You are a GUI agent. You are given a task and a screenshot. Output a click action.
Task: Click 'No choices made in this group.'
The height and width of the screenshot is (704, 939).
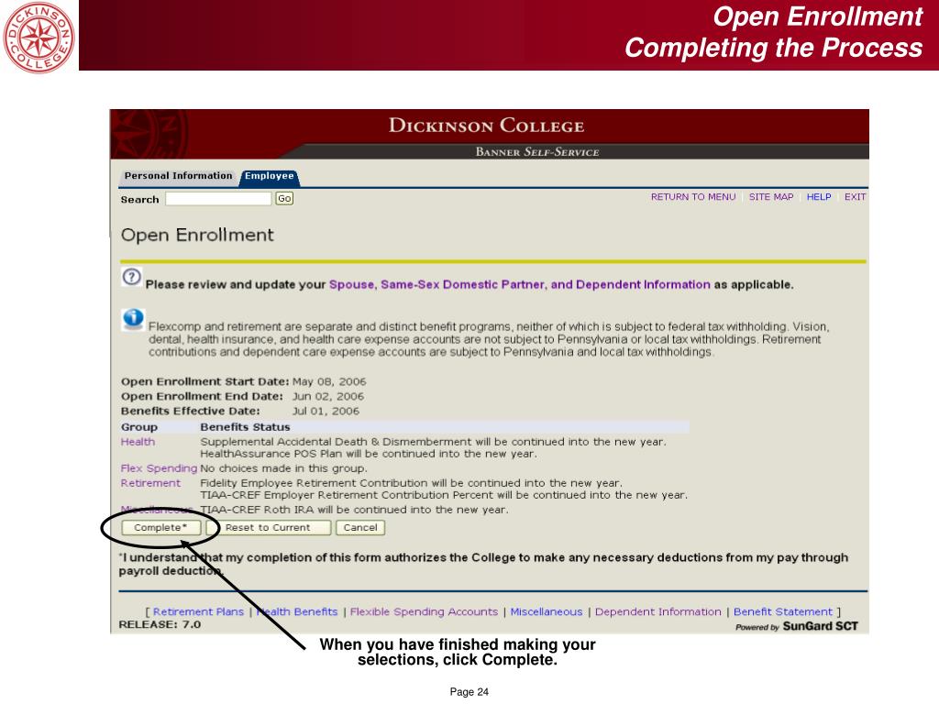(x=283, y=468)
